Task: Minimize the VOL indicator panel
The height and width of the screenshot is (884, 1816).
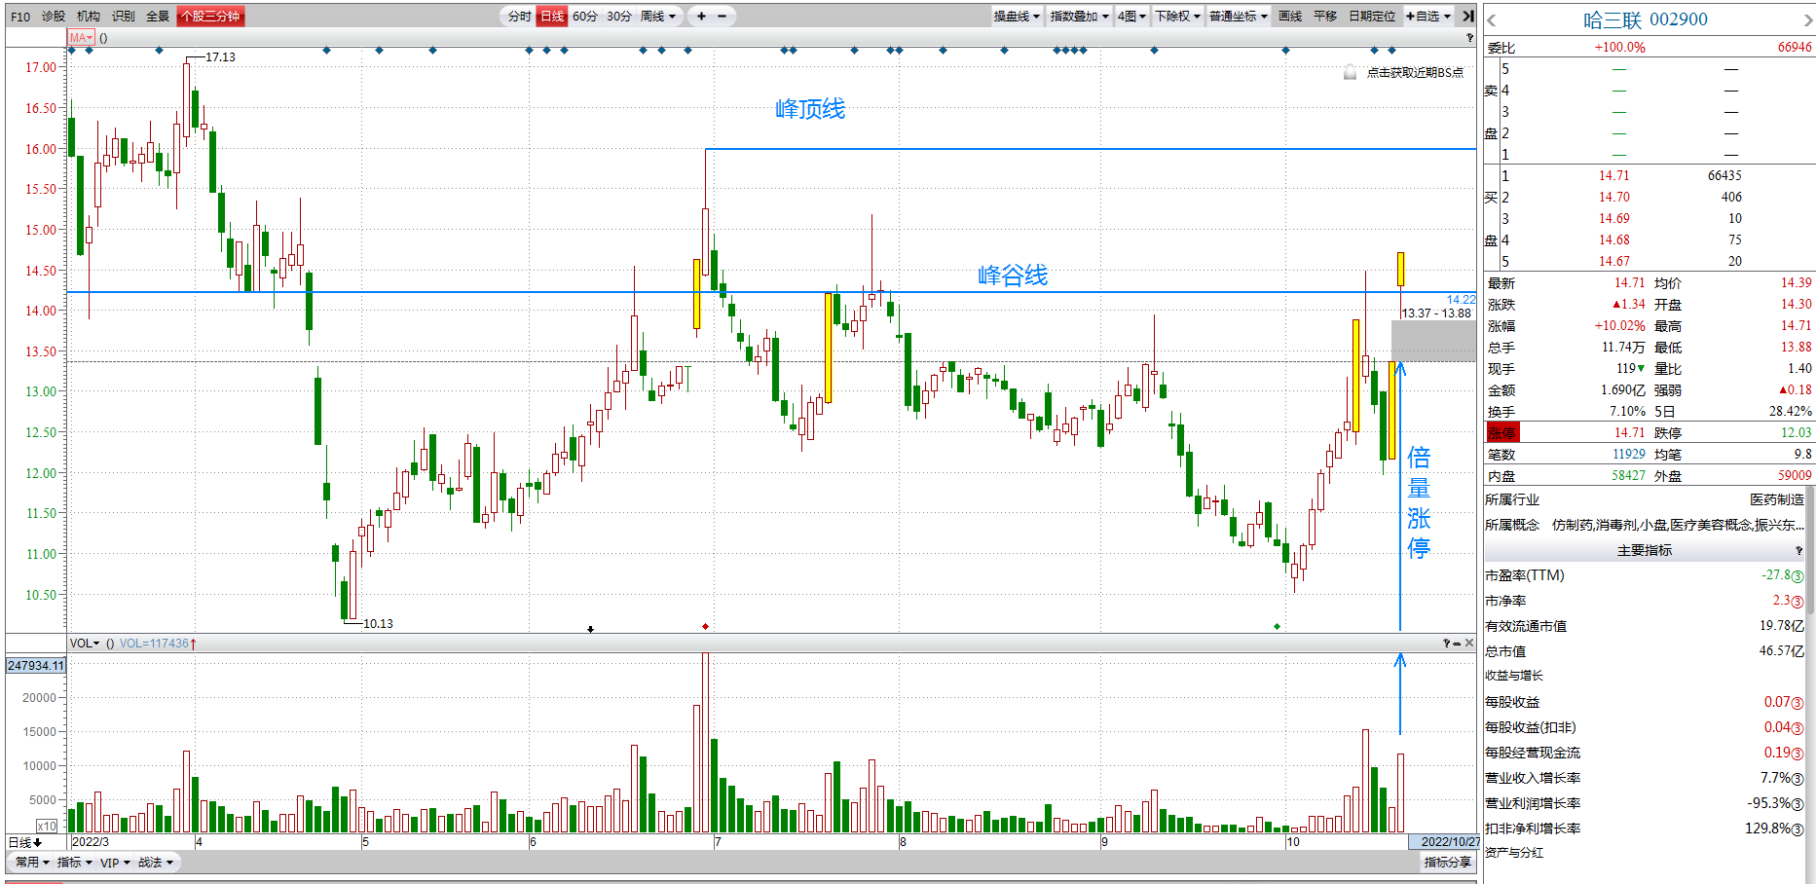Action: pyautogui.click(x=1458, y=644)
